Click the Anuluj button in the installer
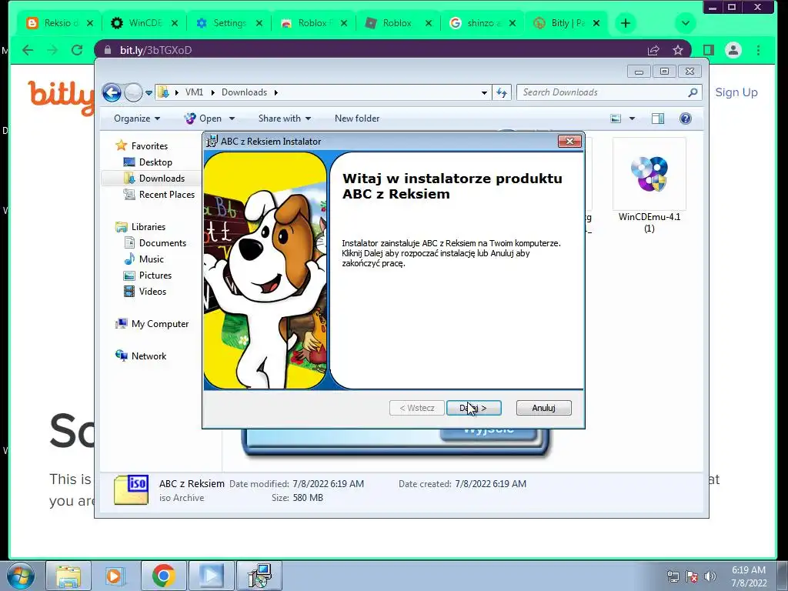 (x=544, y=408)
